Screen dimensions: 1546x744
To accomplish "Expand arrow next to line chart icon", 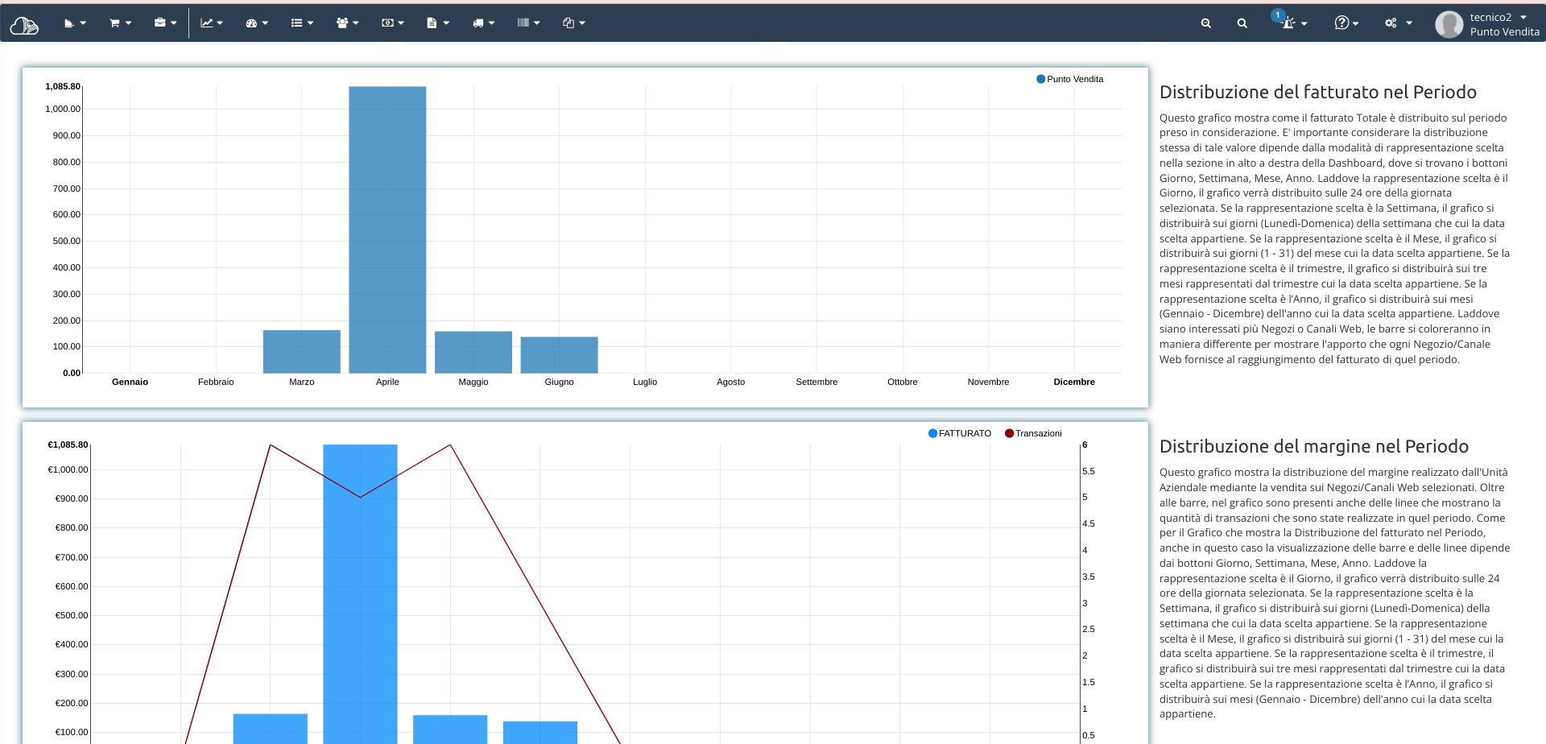I will [x=220, y=23].
